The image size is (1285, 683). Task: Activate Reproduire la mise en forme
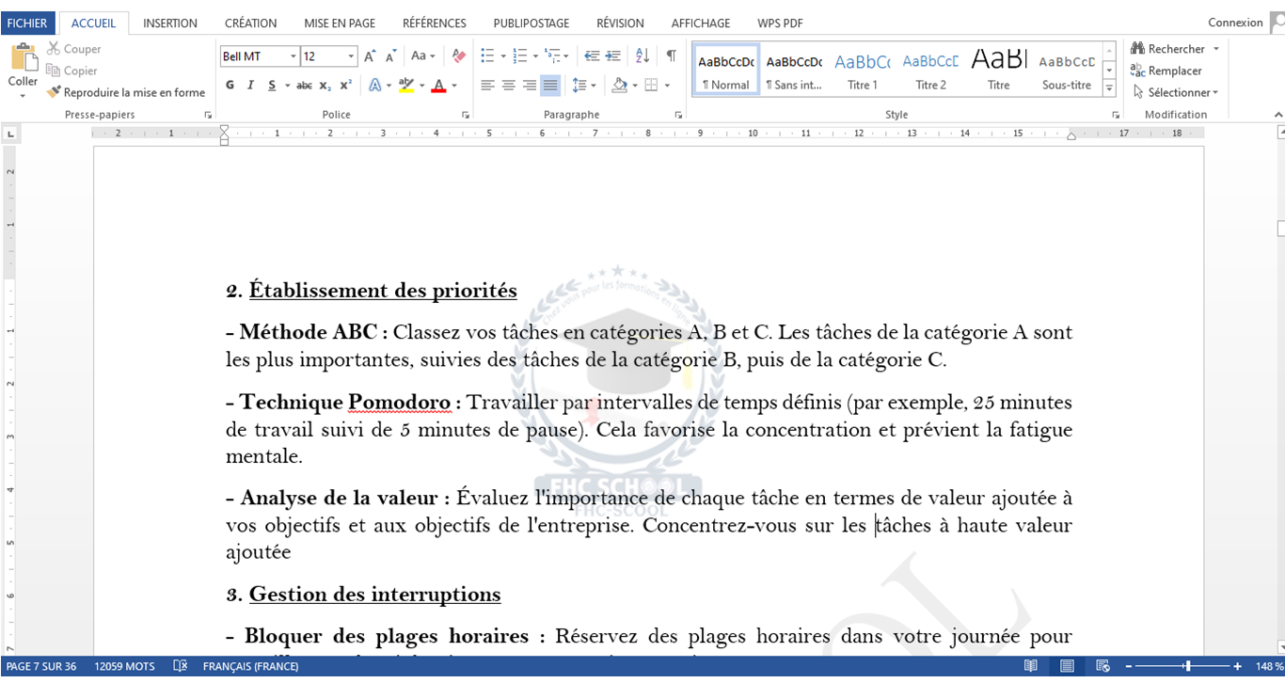126,92
